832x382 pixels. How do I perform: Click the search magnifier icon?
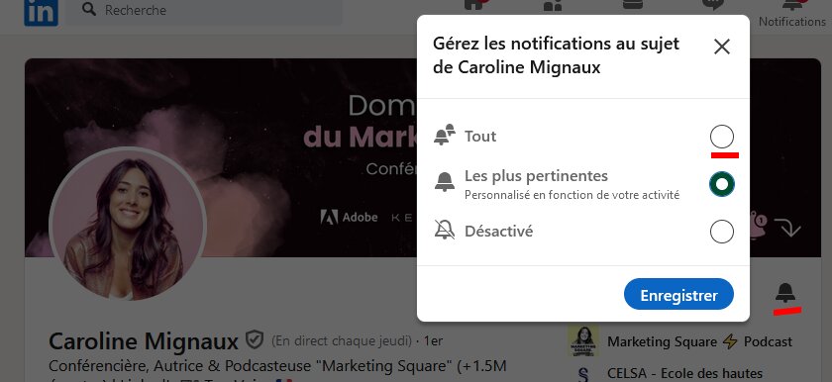(89, 10)
